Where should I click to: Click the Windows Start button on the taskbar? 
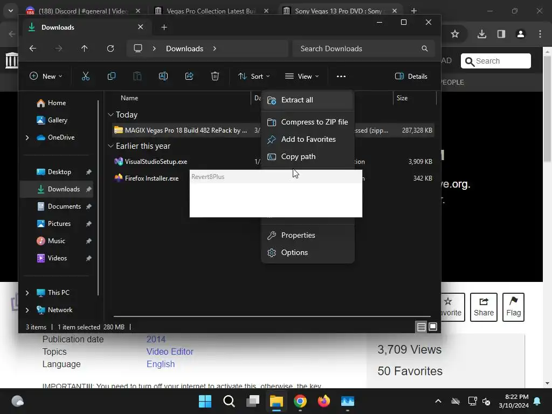[205, 401]
